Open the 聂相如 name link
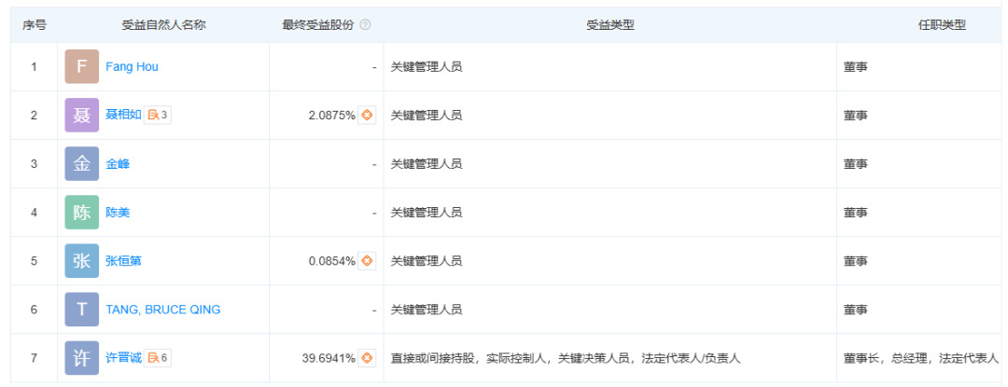Viewport: 1008px width, 387px height. point(124,116)
